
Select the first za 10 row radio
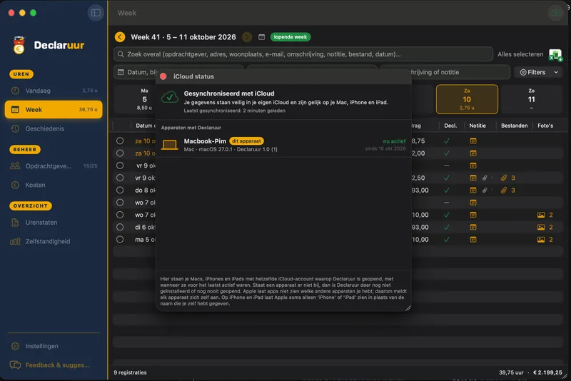(120, 141)
